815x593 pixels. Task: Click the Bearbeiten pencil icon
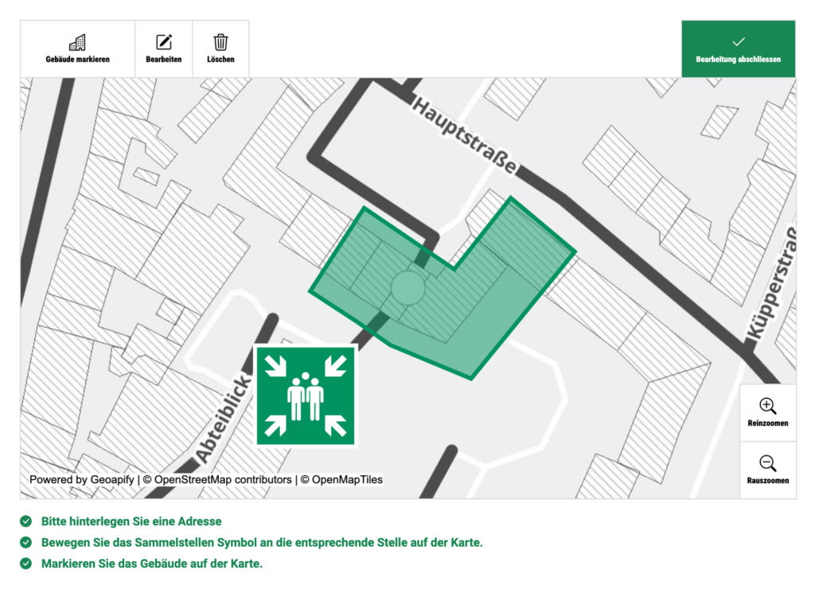pyautogui.click(x=164, y=42)
